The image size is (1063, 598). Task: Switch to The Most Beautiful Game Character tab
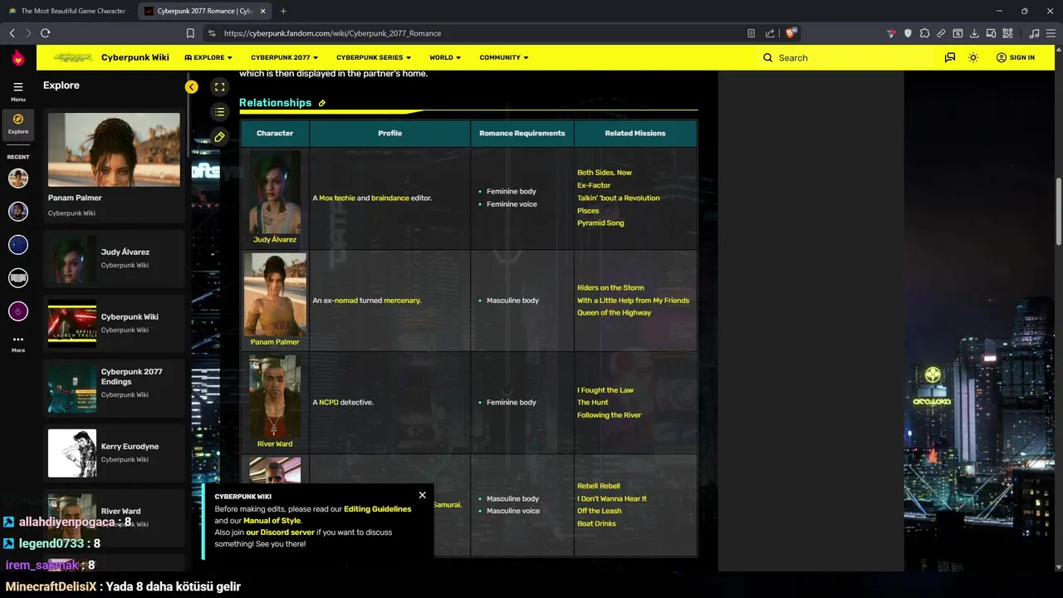[68, 11]
